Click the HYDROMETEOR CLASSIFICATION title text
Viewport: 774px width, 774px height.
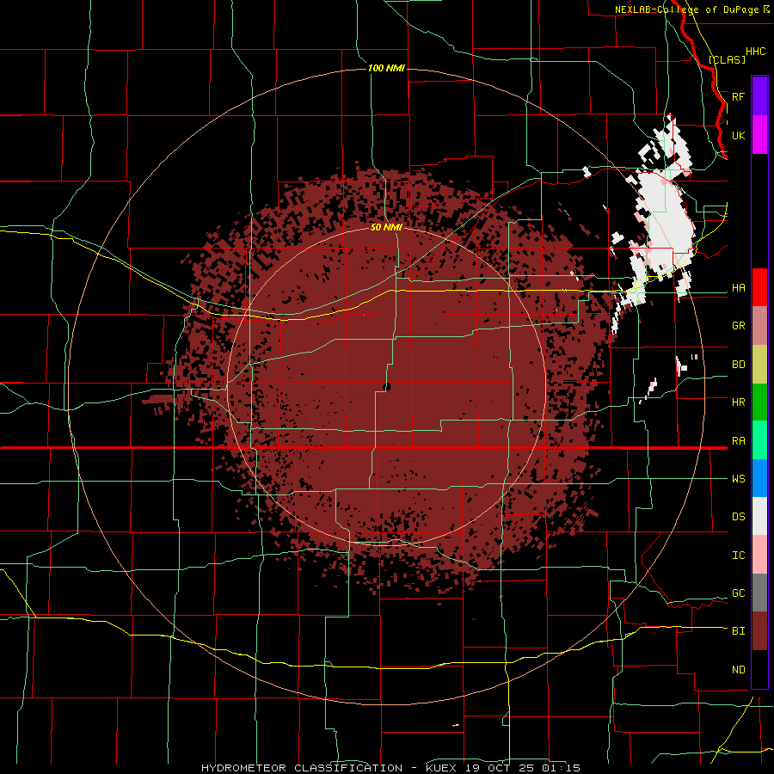(x=302, y=768)
